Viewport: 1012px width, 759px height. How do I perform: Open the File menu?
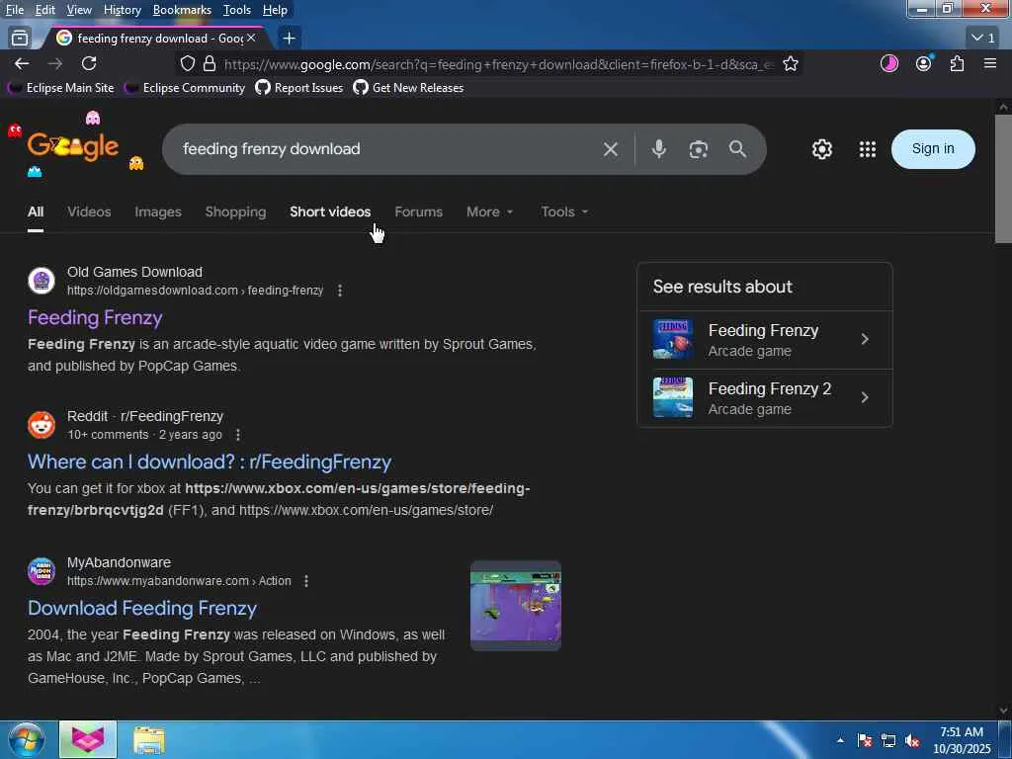point(15,10)
